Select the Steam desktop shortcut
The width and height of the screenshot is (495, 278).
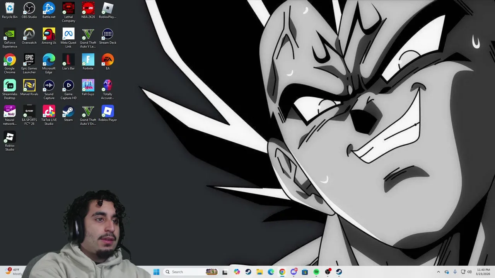68,114
